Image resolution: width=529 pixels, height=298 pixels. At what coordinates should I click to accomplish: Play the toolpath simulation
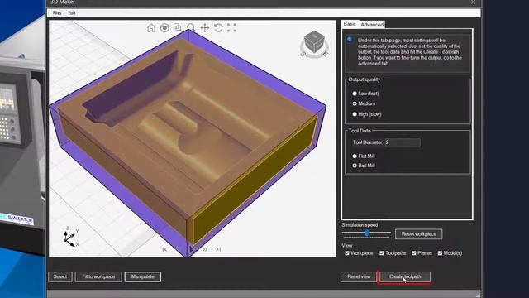tap(191, 249)
